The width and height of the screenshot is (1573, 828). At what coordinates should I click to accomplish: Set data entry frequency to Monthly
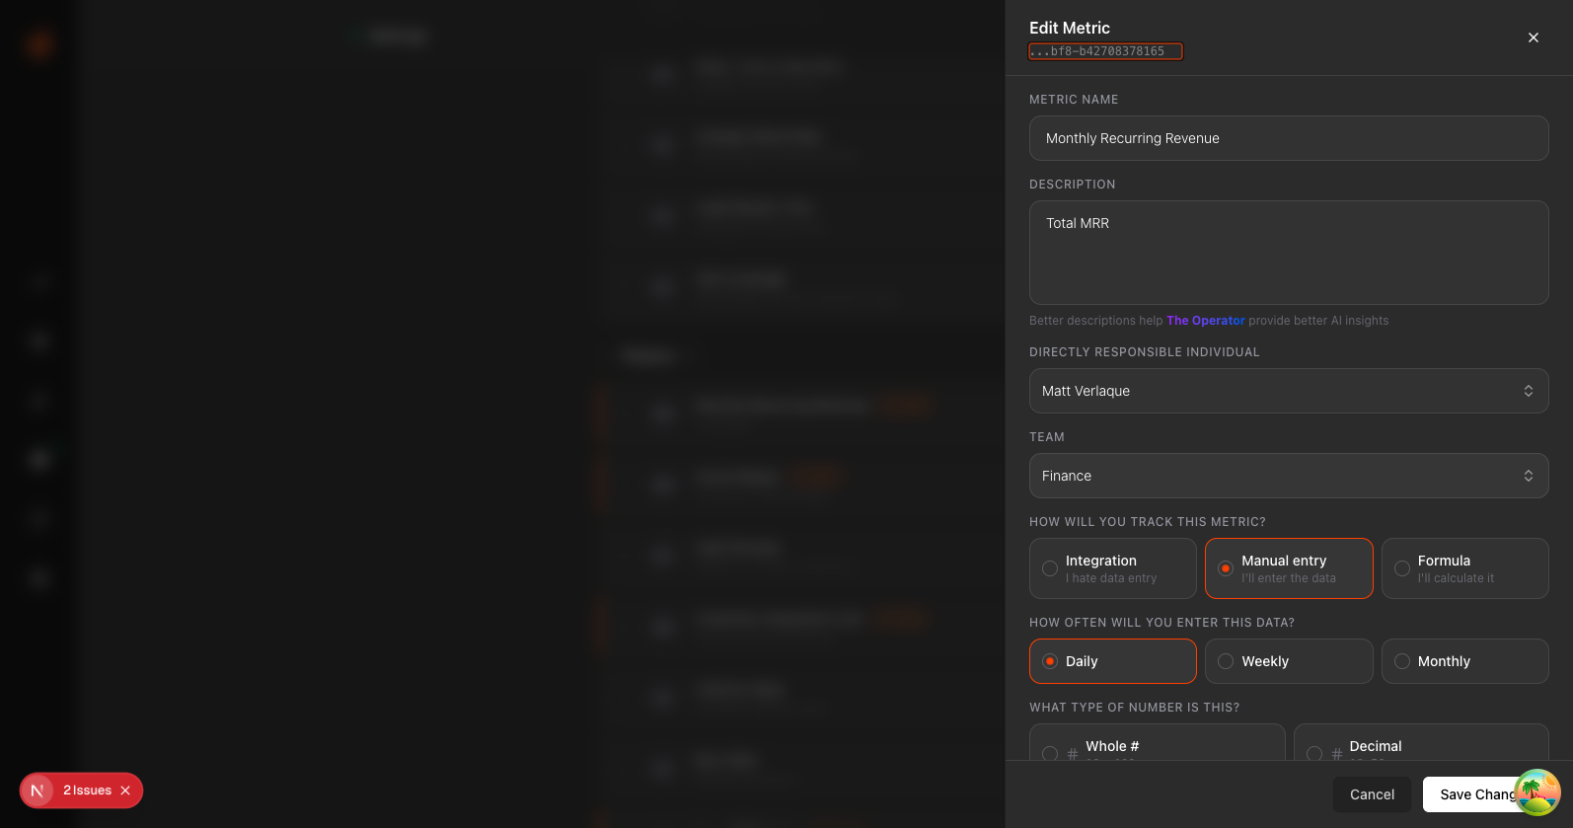point(1464,661)
